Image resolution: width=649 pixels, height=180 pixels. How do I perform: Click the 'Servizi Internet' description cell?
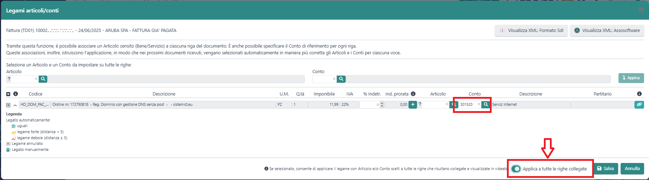[x=531, y=104]
